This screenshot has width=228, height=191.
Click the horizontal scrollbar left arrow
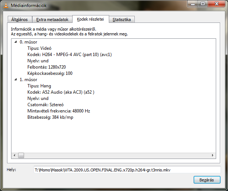(x=14, y=155)
